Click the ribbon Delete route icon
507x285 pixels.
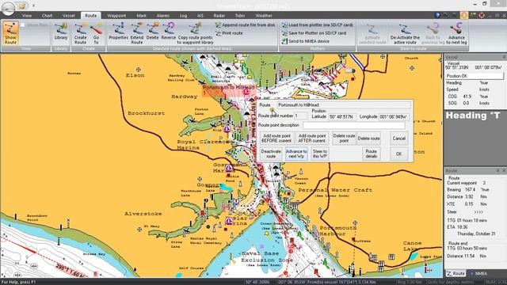(x=152, y=32)
